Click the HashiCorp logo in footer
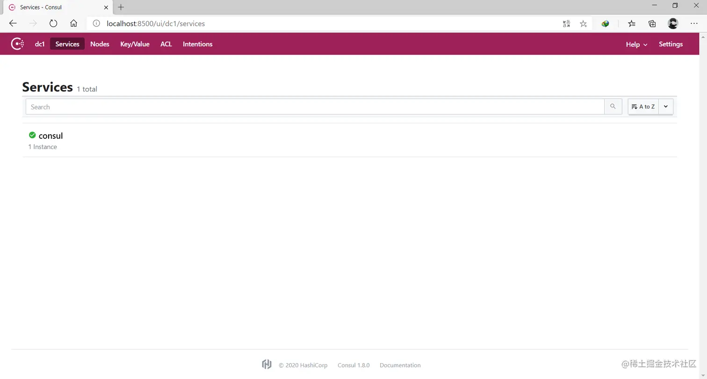707x379 pixels. pos(267,365)
